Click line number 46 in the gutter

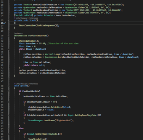[2, 78]
